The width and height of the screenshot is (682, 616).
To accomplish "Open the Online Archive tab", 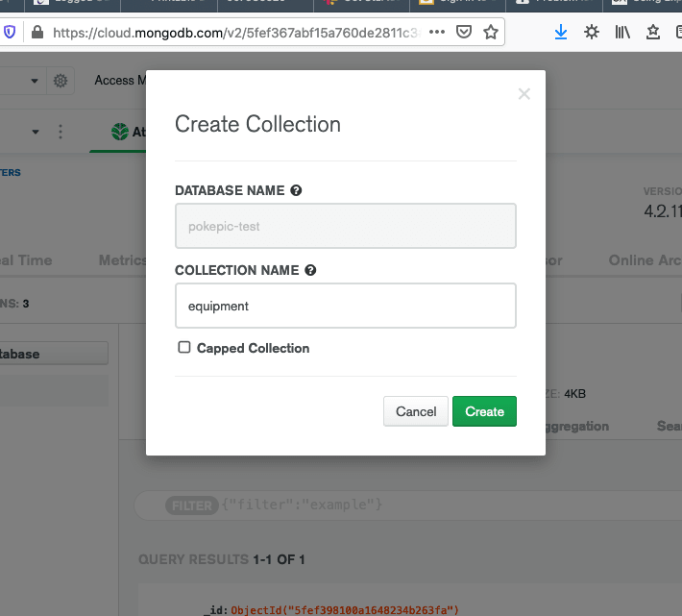I will [645, 260].
